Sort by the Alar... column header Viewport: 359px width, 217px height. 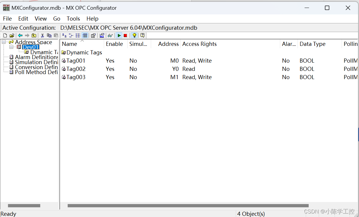click(x=289, y=44)
